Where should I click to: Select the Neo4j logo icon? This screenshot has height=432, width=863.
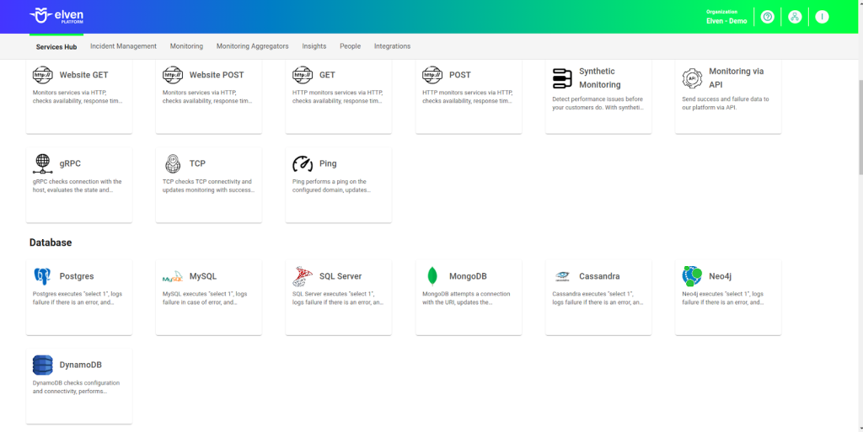[x=692, y=276]
